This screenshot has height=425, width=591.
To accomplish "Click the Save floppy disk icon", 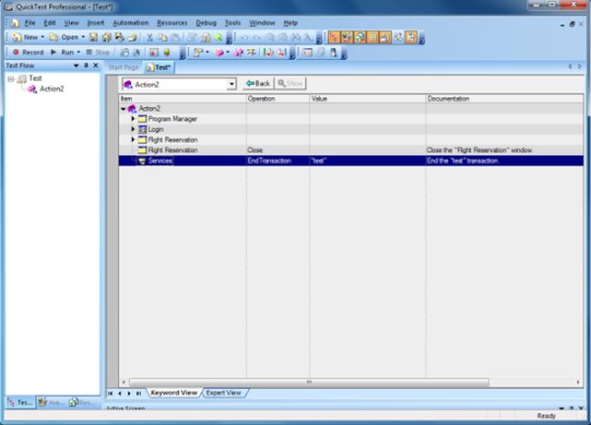I will 94,37.
